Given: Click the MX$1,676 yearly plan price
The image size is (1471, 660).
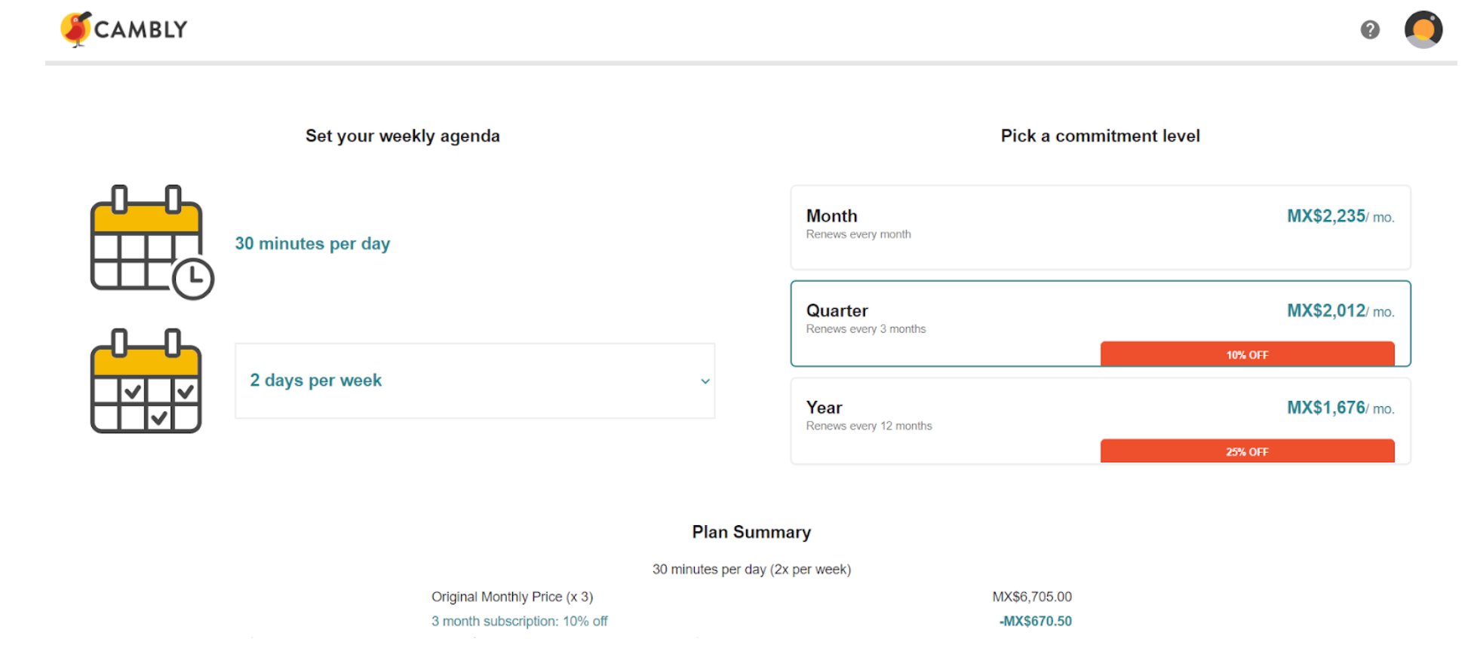Looking at the screenshot, I should pos(1325,408).
